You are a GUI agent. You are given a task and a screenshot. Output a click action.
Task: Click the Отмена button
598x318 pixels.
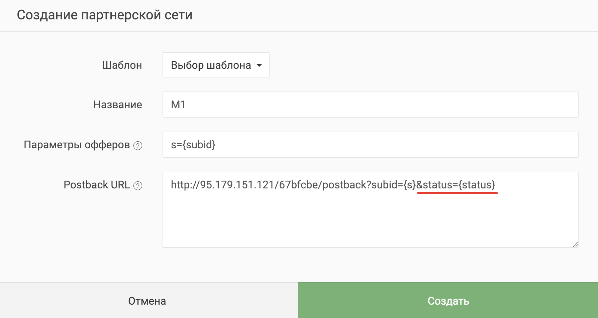tap(147, 301)
